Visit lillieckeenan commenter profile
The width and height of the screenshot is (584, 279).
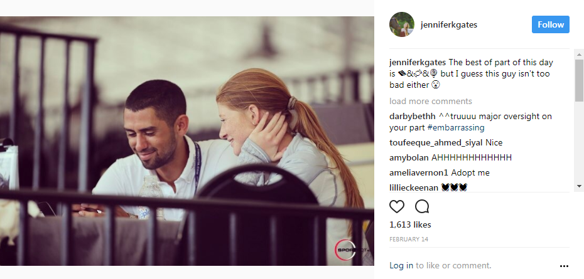coord(414,188)
